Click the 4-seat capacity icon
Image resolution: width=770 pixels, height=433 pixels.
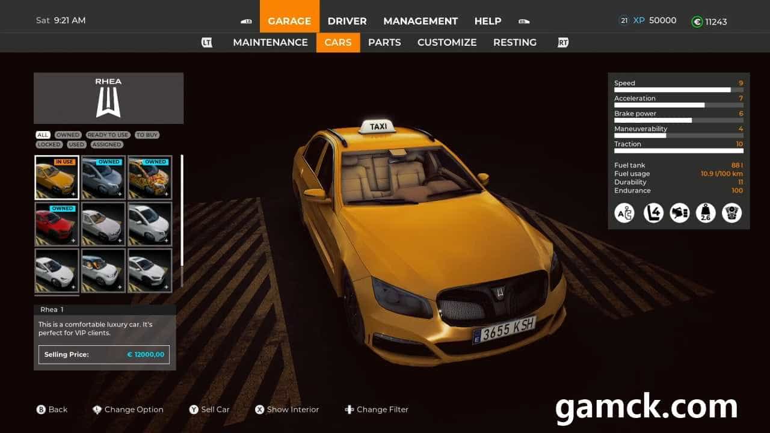click(x=653, y=213)
